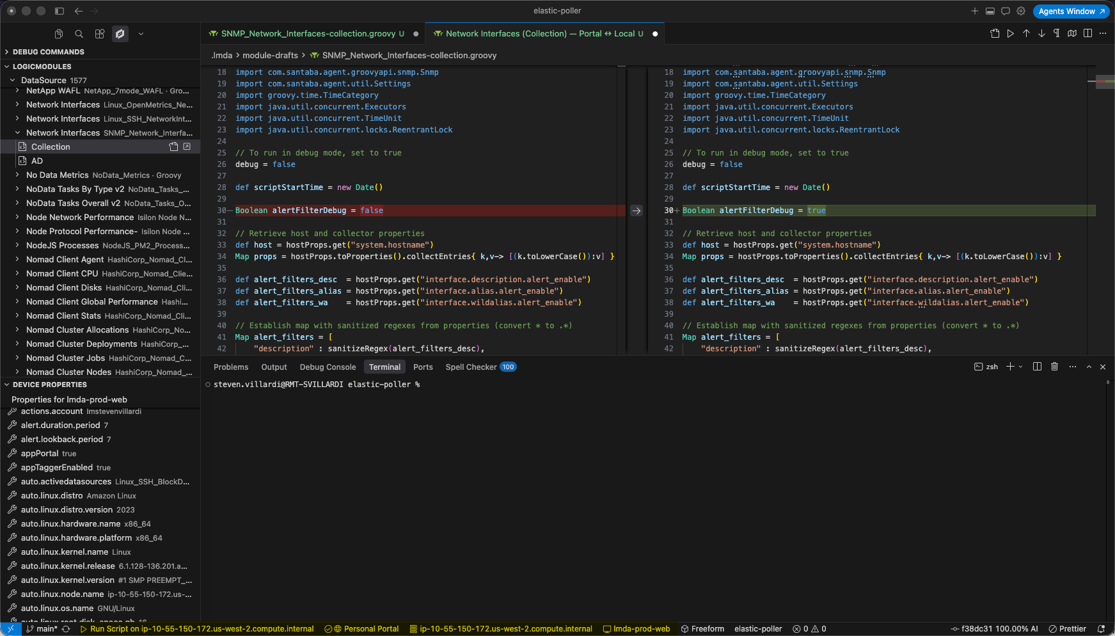Split the terminal pane
This screenshot has height=636, width=1115.
click(1037, 367)
